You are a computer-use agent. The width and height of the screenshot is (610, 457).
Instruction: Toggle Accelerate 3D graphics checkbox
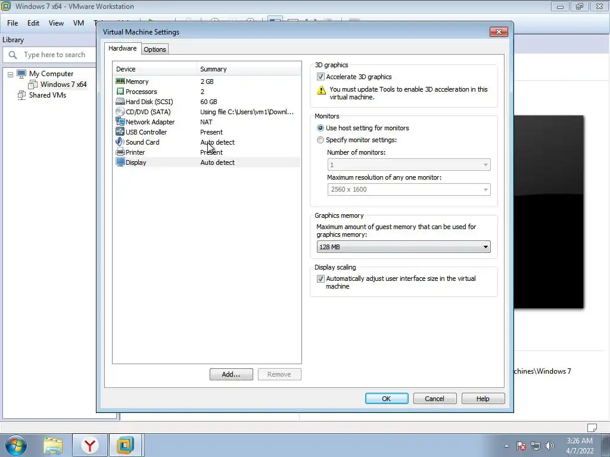tap(320, 77)
